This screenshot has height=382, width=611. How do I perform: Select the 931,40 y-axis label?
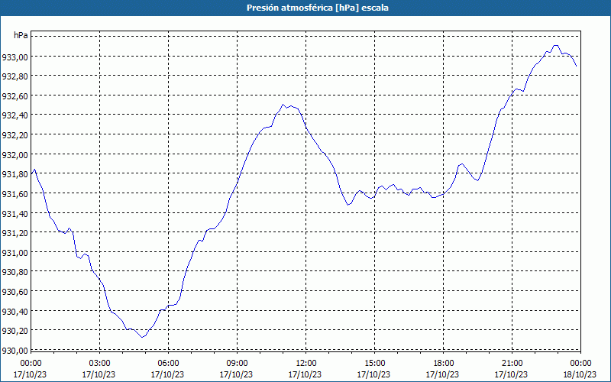pyautogui.click(x=15, y=214)
